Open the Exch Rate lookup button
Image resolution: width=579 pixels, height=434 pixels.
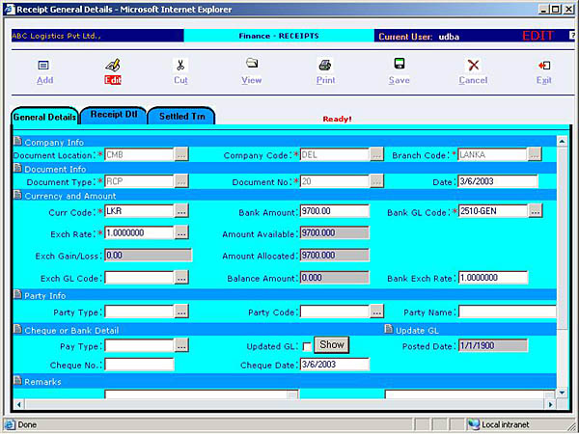(x=181, y=232)
